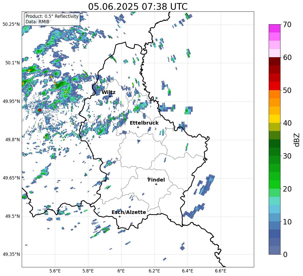Image resolution: width=303 pixels, height=276 pixels.
Task: Click the dBZ colorbar axis label
Action: [297, 140]
